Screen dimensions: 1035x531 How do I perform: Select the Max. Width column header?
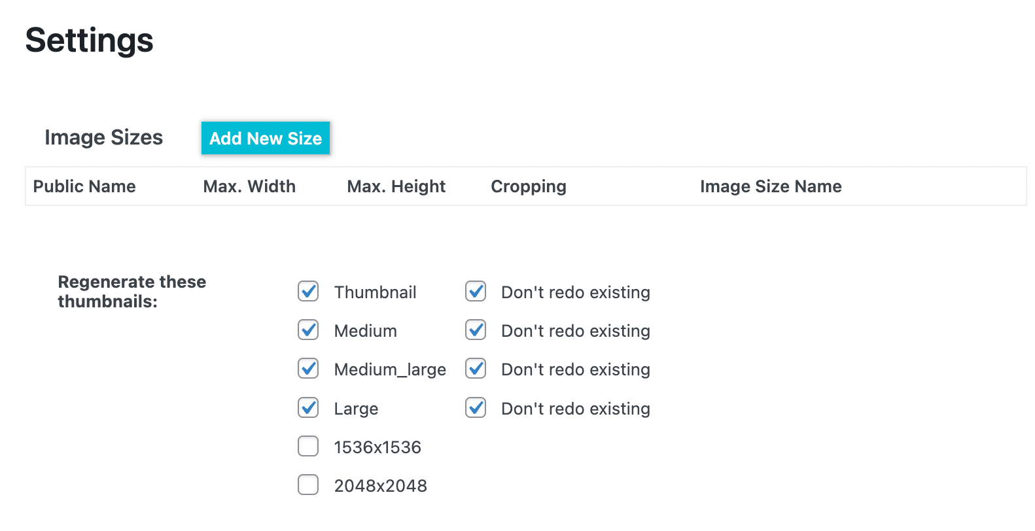pyautogui.click(x=249, y=186)
